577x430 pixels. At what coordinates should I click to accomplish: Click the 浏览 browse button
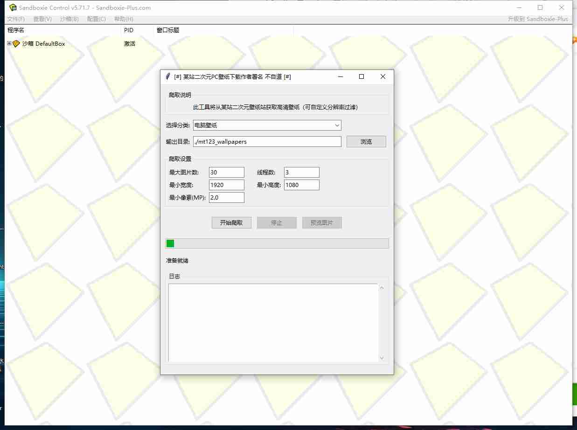point(366,141)
